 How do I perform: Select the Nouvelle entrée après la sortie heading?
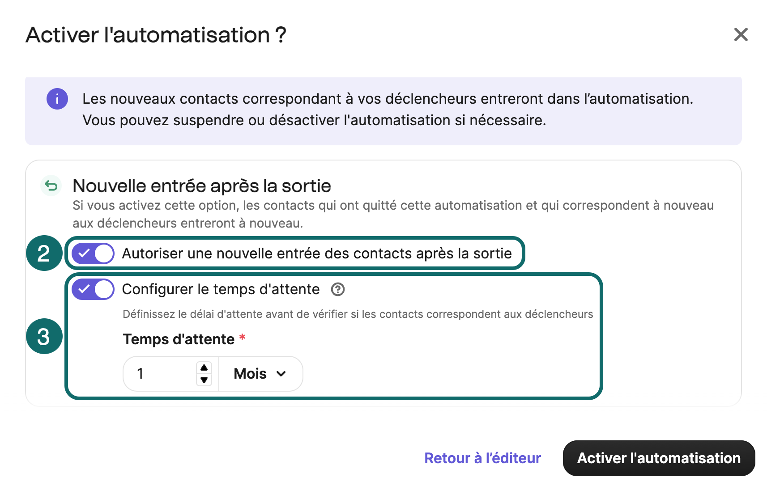pyautogui.click(x=201, y=186)
